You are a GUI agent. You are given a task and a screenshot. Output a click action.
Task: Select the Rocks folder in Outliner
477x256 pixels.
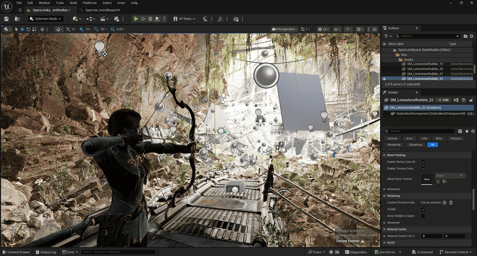coord(408,60)
